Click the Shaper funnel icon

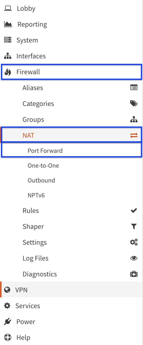tap(134, 227)
